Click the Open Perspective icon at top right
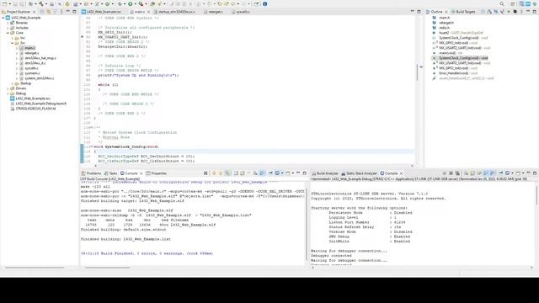The height and width of the screenshot is (303, 539). click(513, 3)
